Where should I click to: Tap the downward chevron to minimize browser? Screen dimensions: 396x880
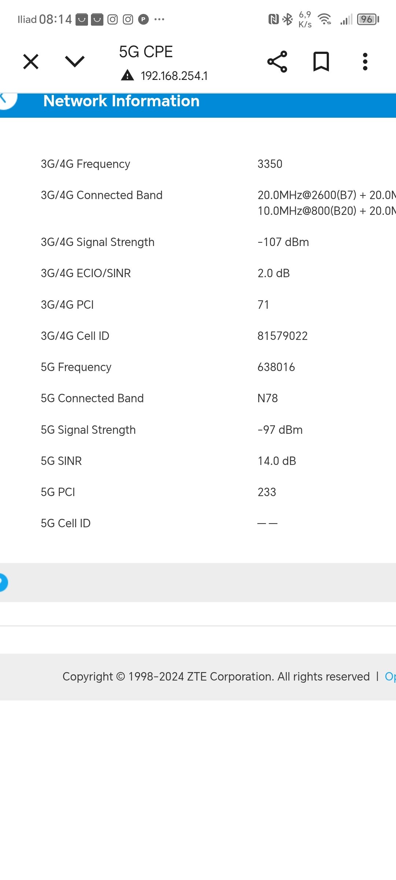pos(75,62)
